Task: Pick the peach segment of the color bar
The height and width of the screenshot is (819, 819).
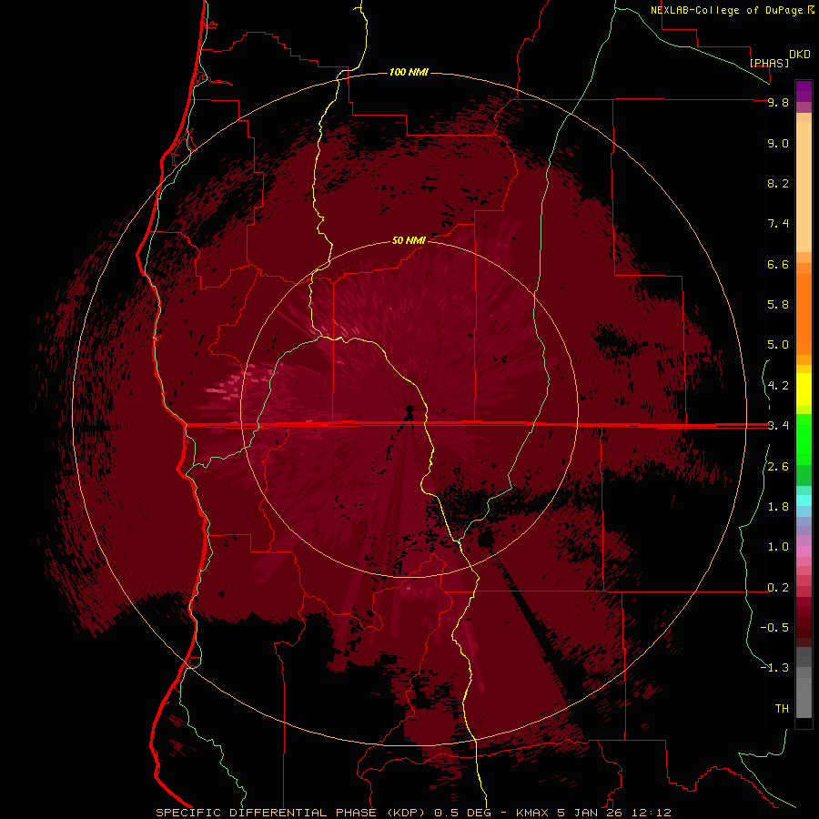Action: (x=804, y=186)
